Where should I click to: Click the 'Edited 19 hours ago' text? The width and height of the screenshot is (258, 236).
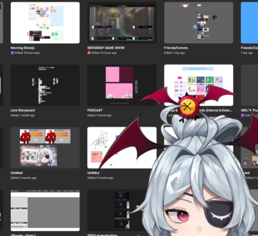coord(27,53)
